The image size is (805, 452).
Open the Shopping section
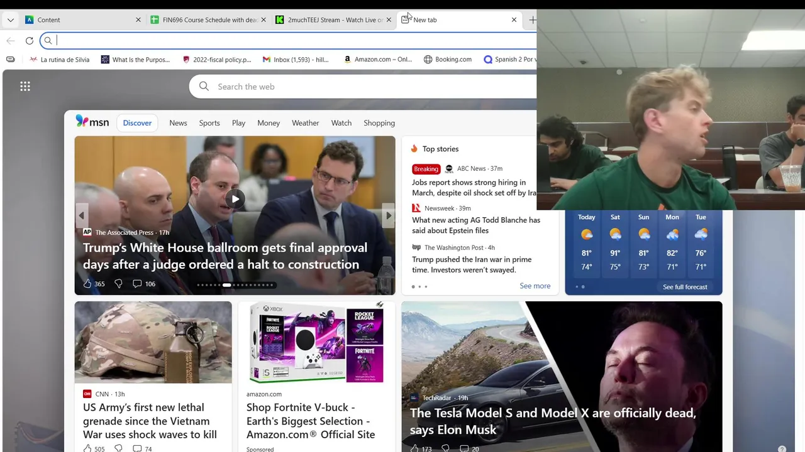379,123
